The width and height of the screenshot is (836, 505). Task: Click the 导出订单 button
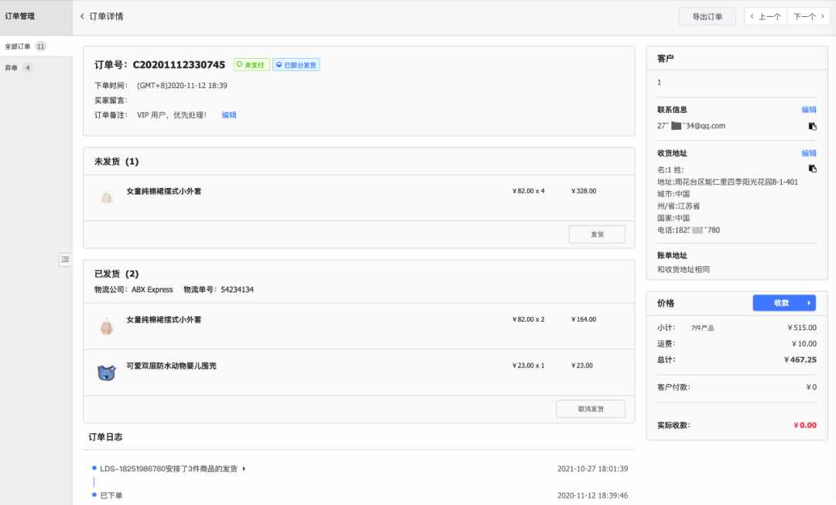[x=707, y=16]
